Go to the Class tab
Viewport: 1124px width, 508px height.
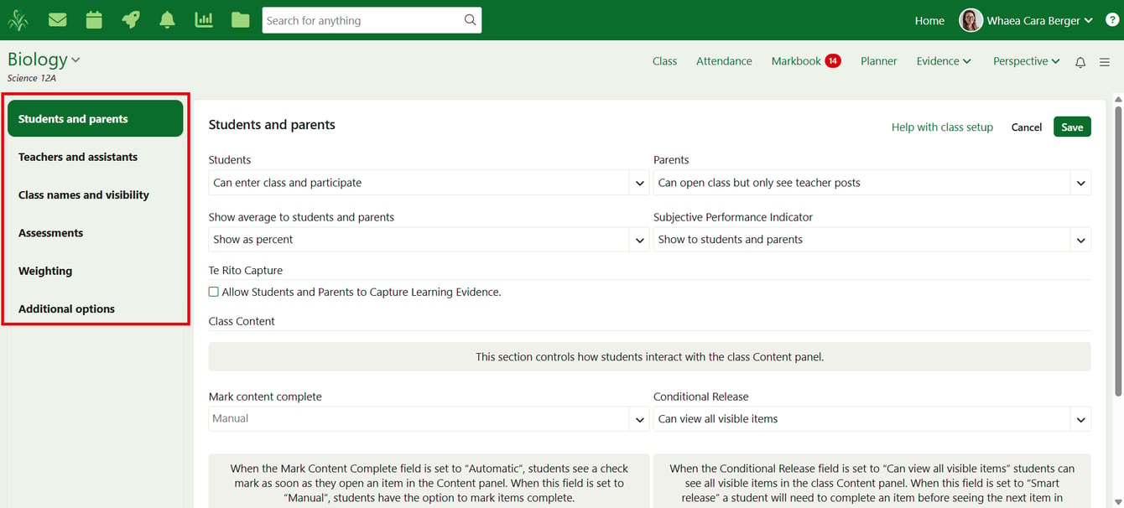coord(664,61)
